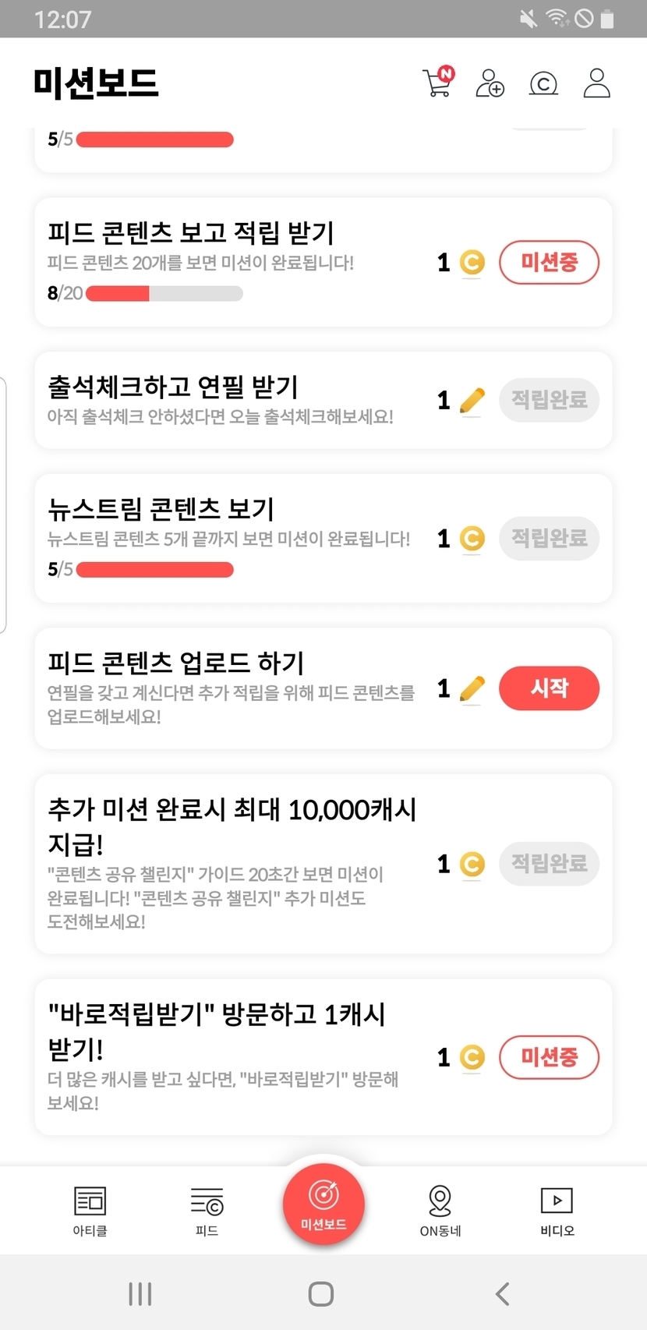
Task: Tap the coin icon for 바로적립받기 mission
Action: click(x=472, y=1057)
